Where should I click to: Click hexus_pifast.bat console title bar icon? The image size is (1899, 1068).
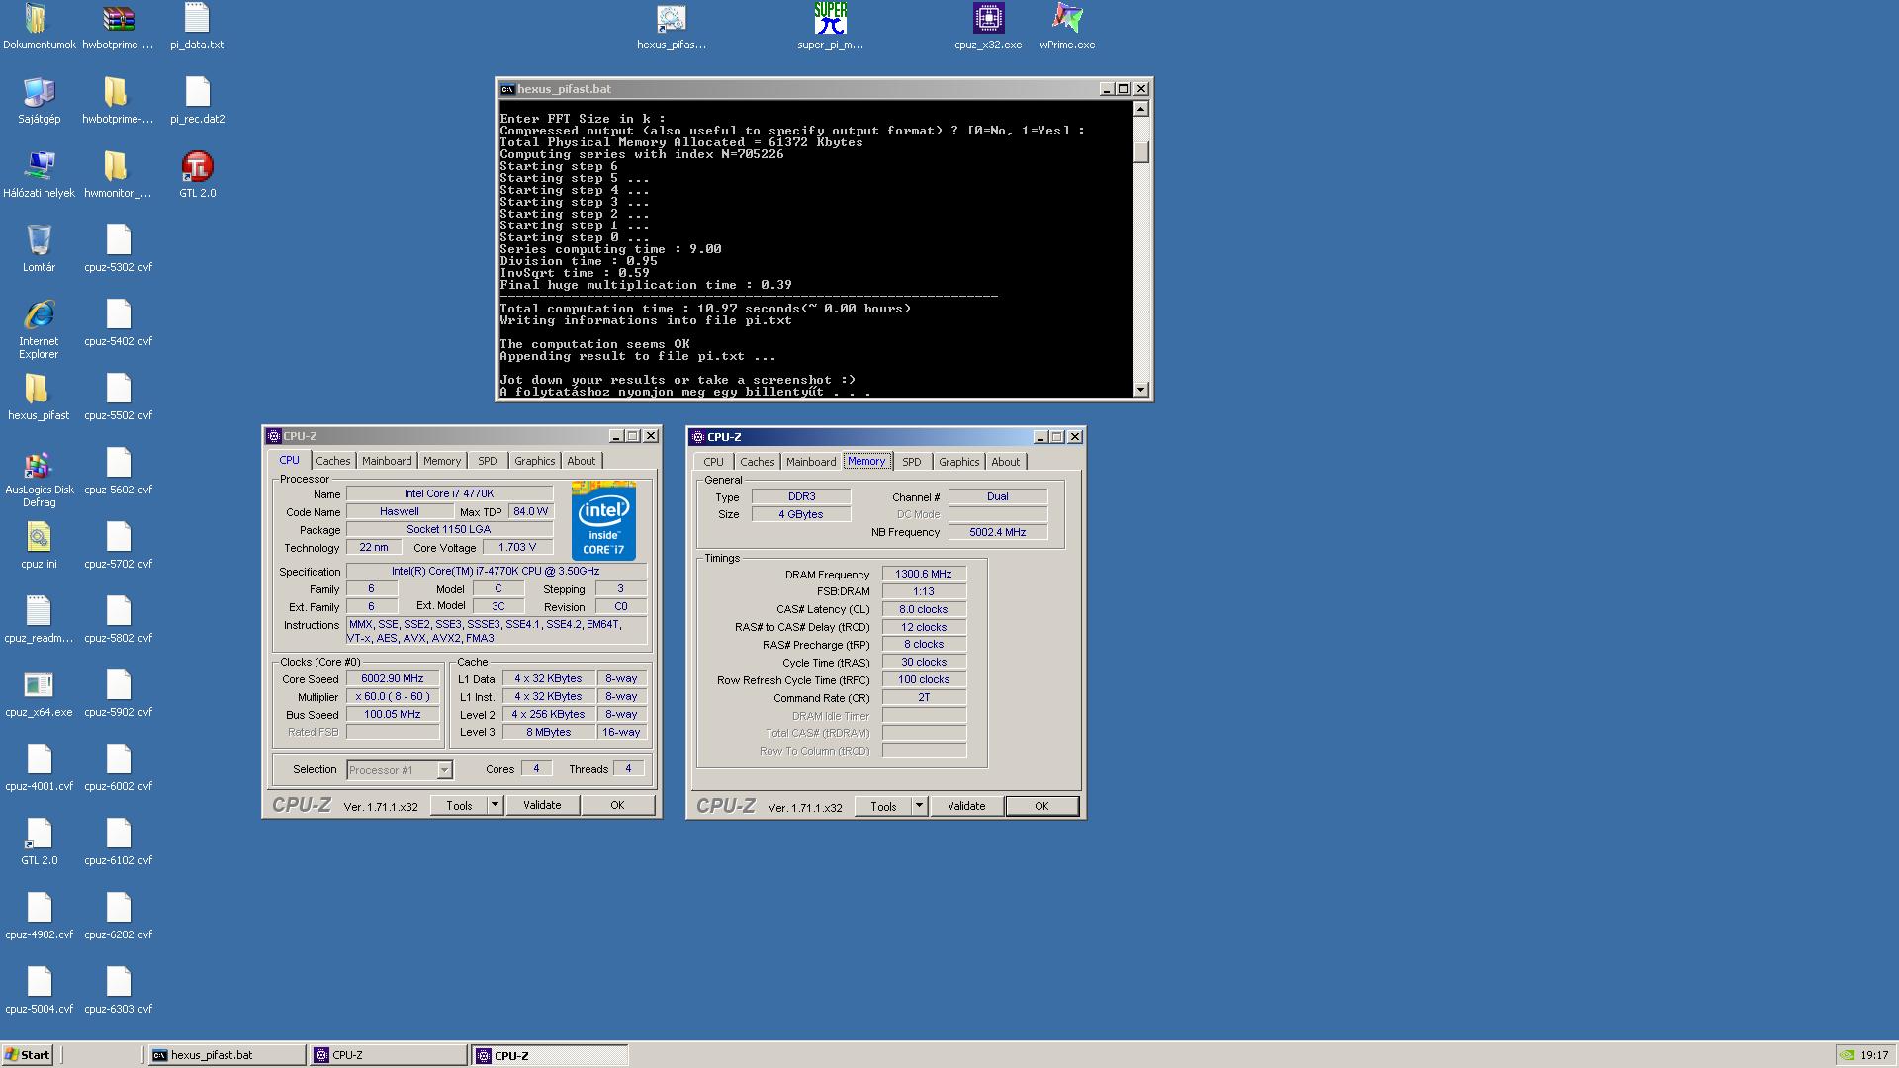point(507,89)
